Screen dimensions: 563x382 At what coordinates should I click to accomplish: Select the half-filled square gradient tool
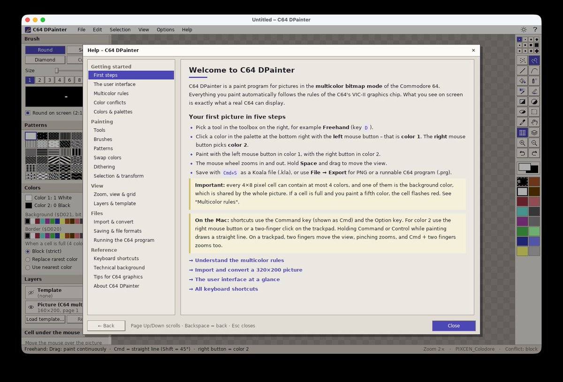522,101
